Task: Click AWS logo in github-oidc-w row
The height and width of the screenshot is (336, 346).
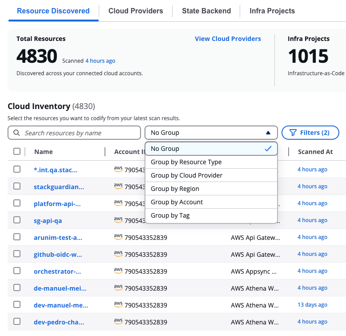Action: [118, 254]
